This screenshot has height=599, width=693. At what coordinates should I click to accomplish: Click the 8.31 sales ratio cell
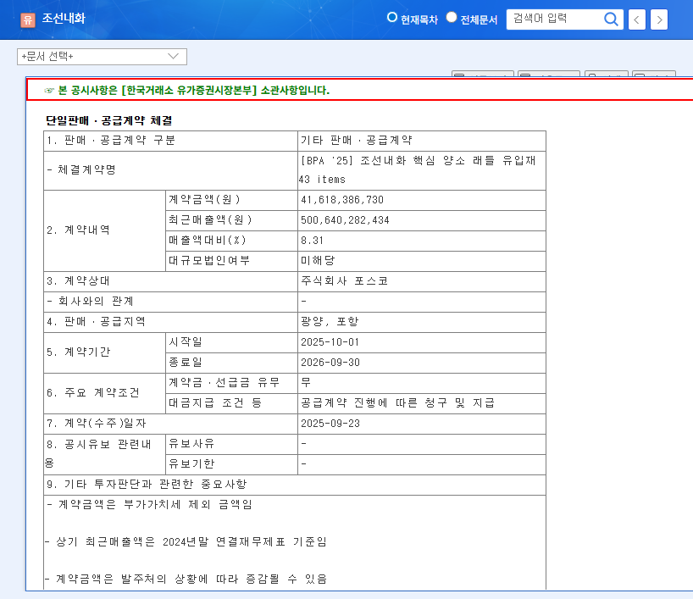coord(422,241)
